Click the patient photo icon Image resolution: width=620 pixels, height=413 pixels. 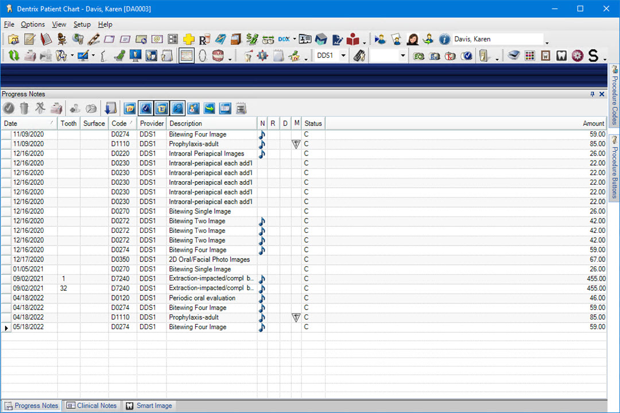(412, 39)
